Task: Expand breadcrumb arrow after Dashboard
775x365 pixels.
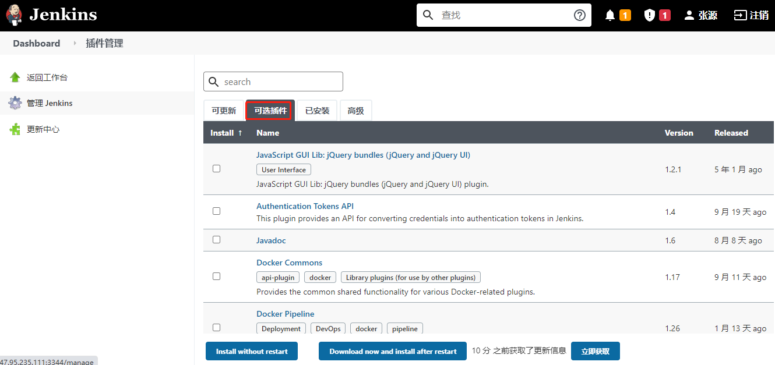Action: (75, 43)
